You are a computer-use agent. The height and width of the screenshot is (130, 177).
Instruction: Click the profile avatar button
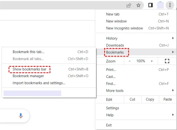click(160, 5)
